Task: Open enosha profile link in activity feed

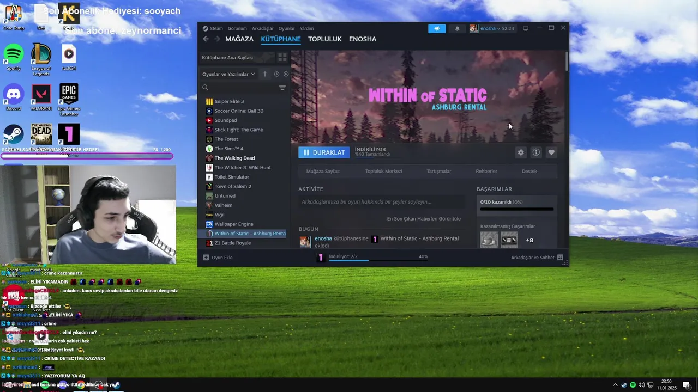Action: (323, 238)
